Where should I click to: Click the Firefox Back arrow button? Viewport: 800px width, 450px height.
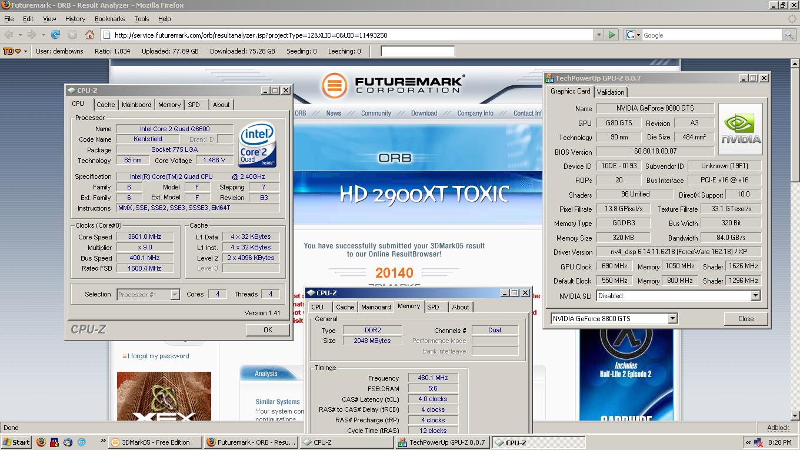[9, 35]
